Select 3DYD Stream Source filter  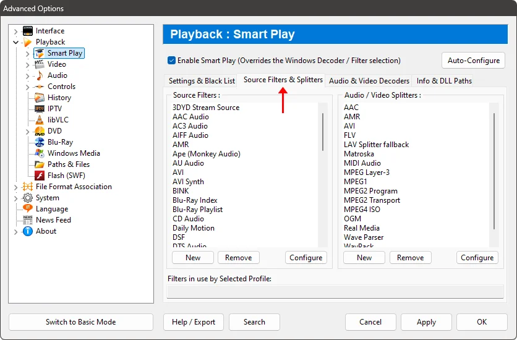point(206,108)
